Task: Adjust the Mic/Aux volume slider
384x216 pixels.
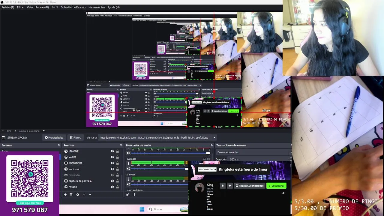Action: click(x=160, y=184)
